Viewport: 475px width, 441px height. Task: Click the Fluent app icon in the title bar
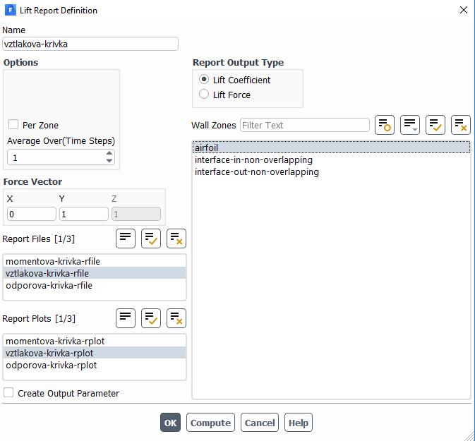pos(11,11)
